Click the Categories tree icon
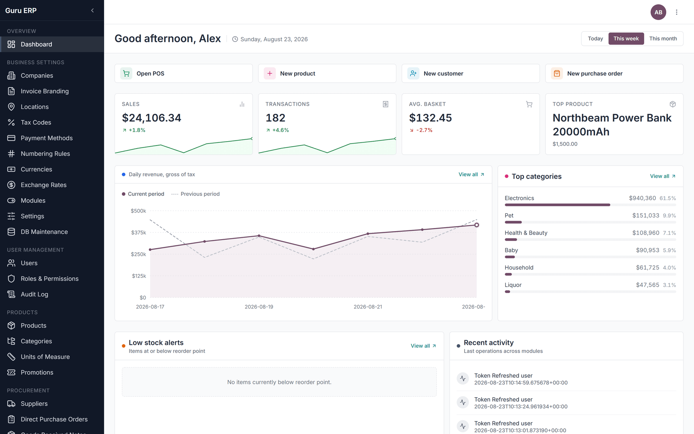The image size is (694, 434). [11, 341]
